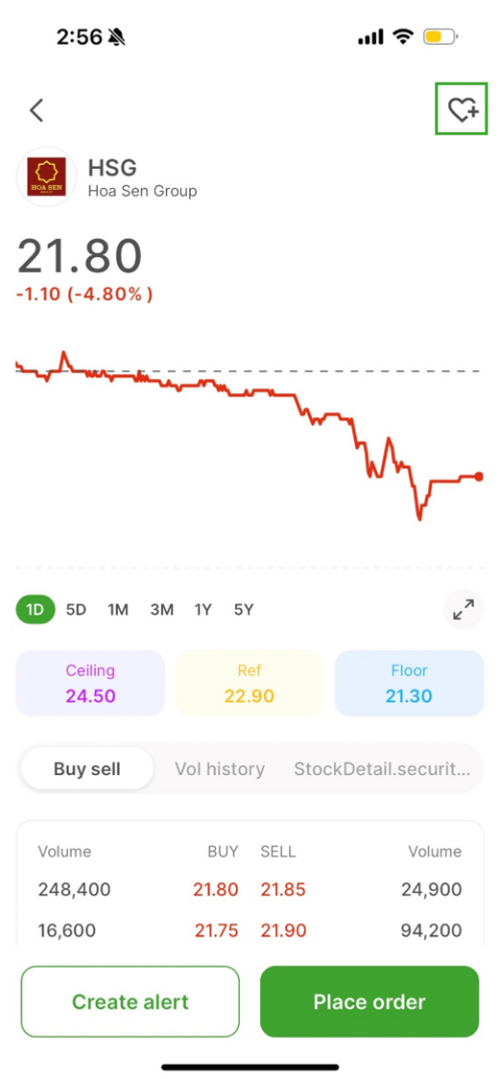The image size is (499, 1079).
Task: Switch chart range to 1M
Action: (118, 610)
